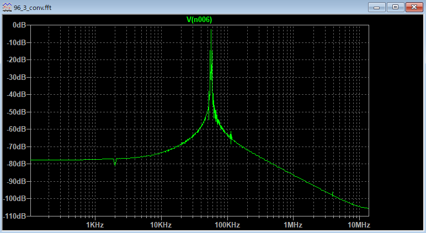Screen dimensions: 426x233
Task: Click the -50dB axis label
Action: [x=17, y=112]
